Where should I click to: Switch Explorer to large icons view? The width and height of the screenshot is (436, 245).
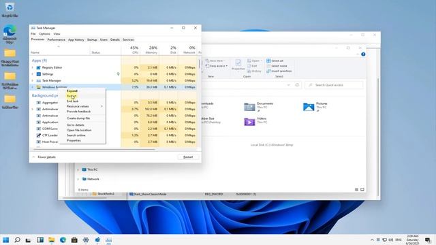point(362,189)
